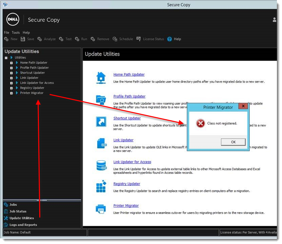Expand the Home Path Updater tree node
The image size is (282, 244).
[11, 63]
